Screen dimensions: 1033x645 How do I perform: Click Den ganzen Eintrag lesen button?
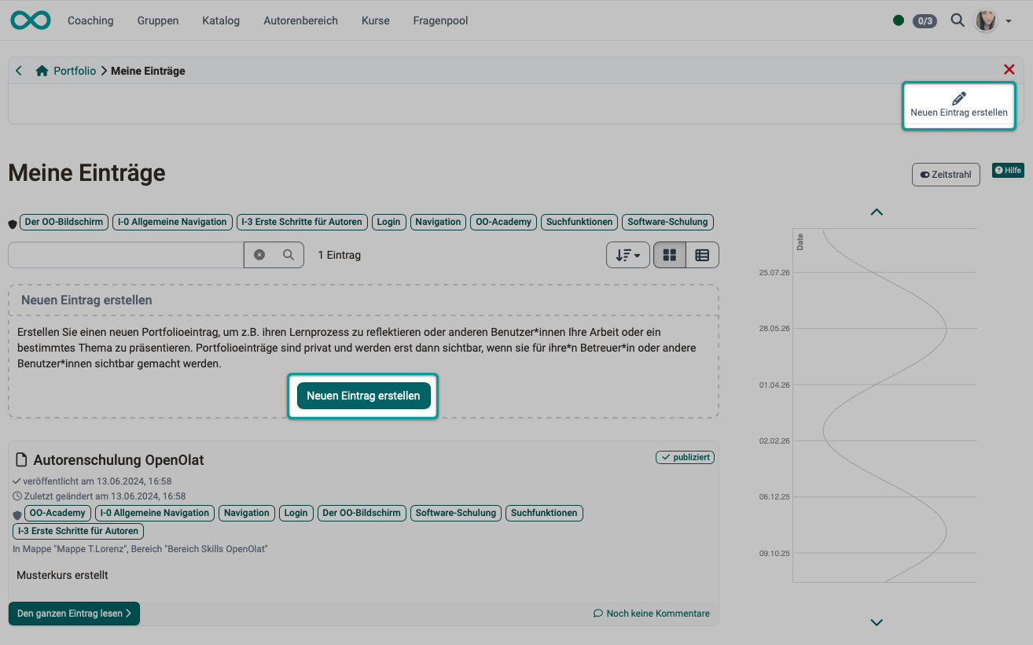pyautogui.click(x=74, y=614)
